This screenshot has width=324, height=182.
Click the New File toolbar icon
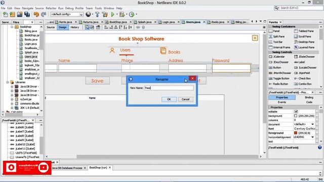click(x=6, y=15)
